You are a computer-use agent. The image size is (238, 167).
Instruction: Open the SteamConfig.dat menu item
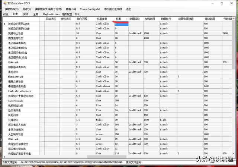point(90,9)
